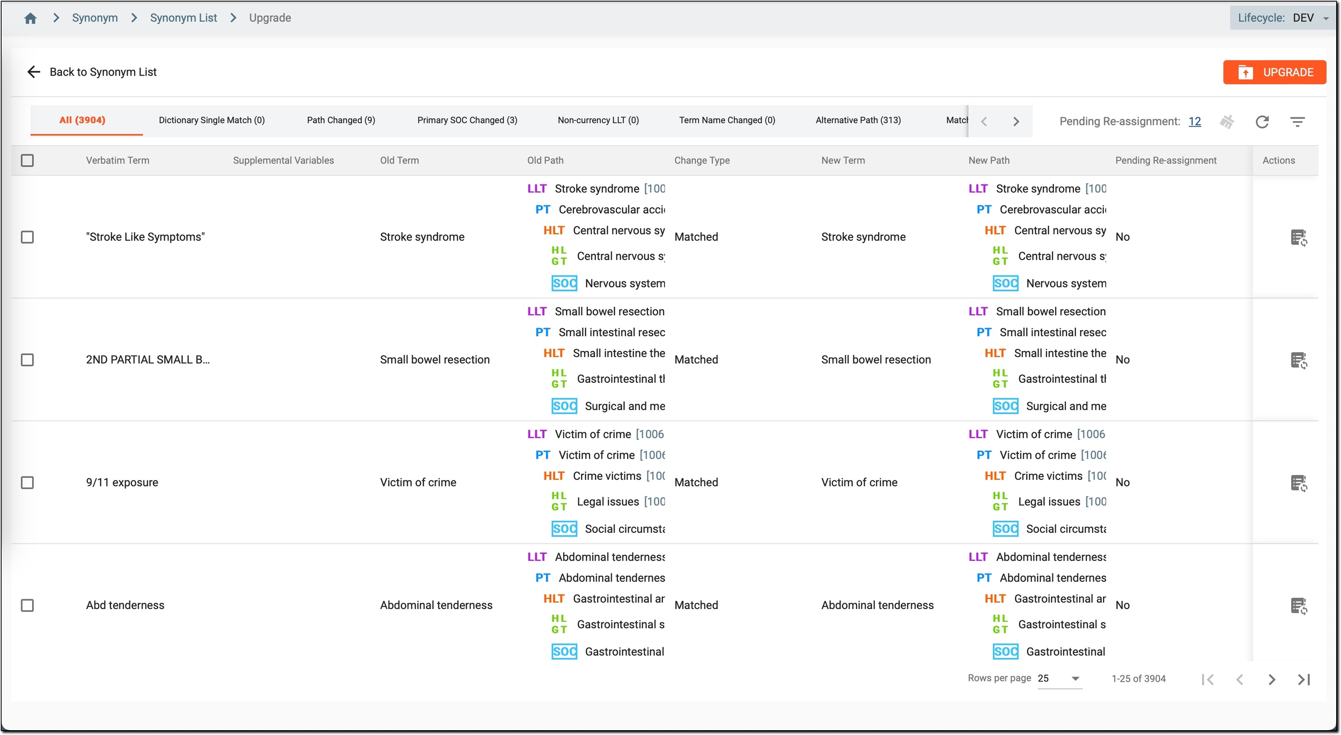Click the refresh icon in the toolbar
This screenshot has width=1341, height=735.
(x=1262, y=122)
